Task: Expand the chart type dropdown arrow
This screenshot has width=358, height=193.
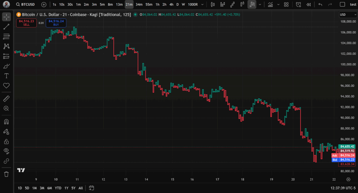Action: coord(260,5)
